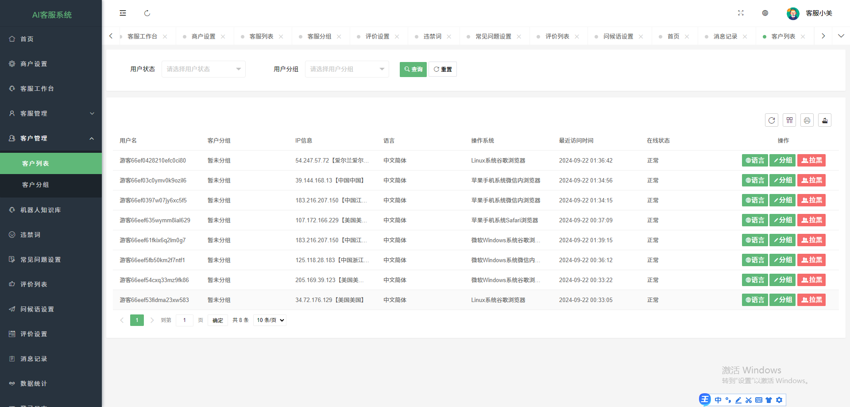Click 确定 in the pagination bar
This screenshot has height=407, width=850.
pyautogui.click(x=218, y=320)
